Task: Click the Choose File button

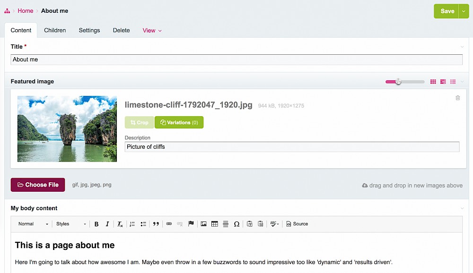Action: tap(38, 185)
